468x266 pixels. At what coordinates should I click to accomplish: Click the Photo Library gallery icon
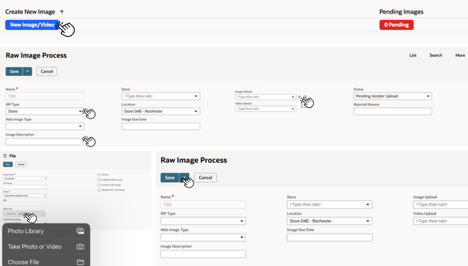[x=80, y=231]
